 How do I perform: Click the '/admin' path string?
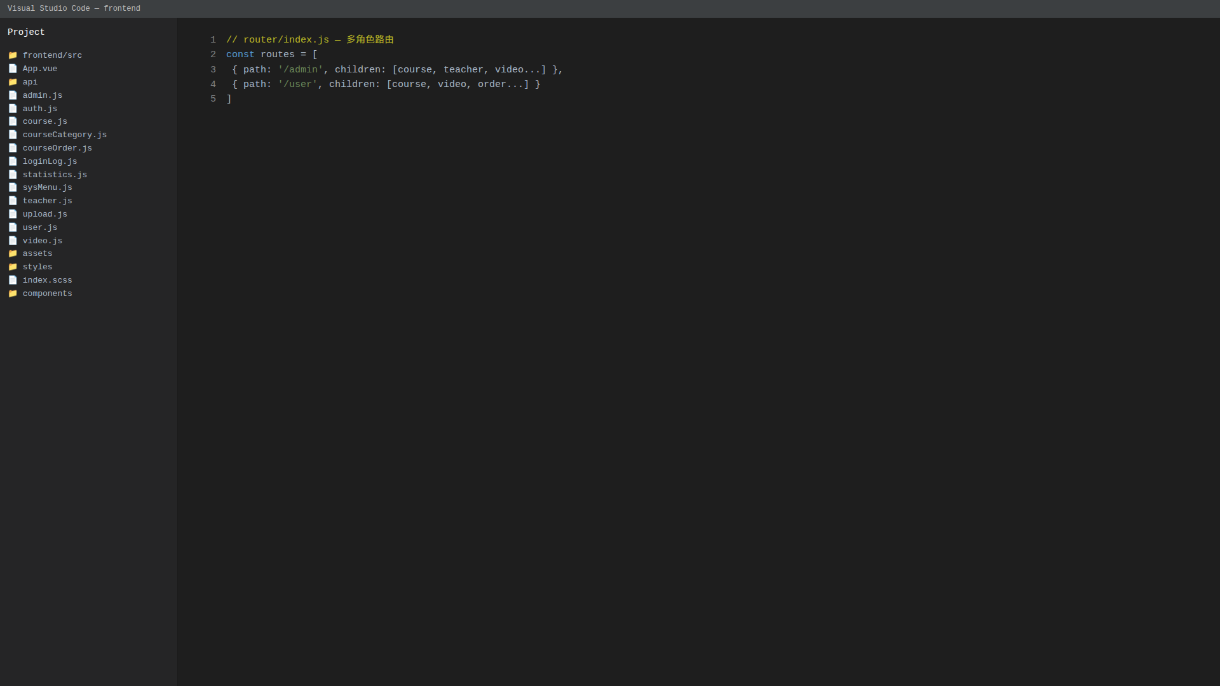[x=301, y=70]
